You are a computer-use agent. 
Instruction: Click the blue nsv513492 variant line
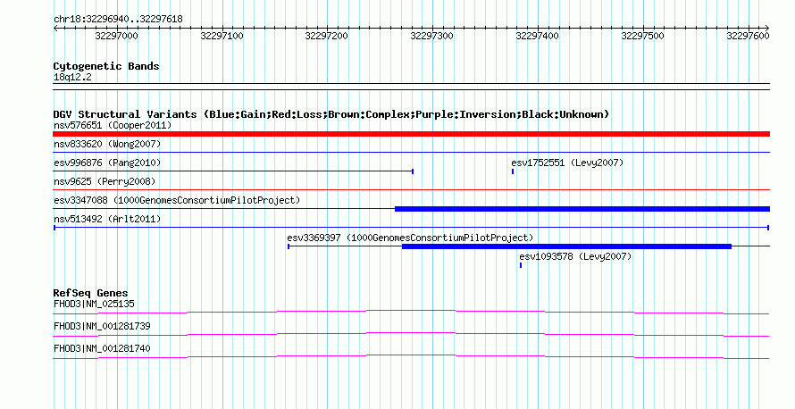[x=411, y=228]
